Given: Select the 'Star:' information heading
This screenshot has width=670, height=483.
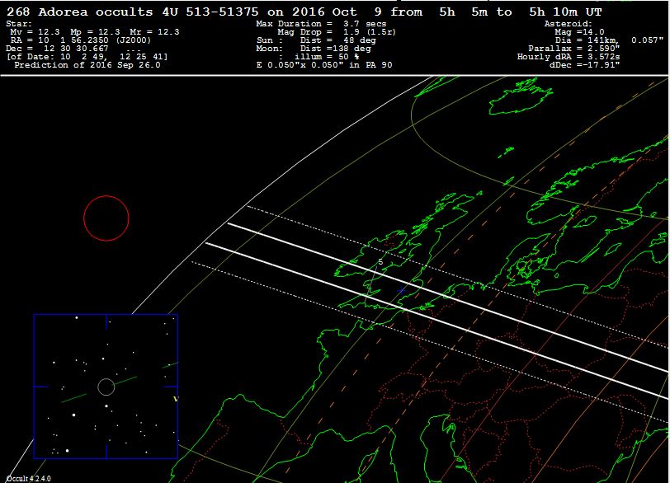Looking at the screenshot, I should 18,24.
